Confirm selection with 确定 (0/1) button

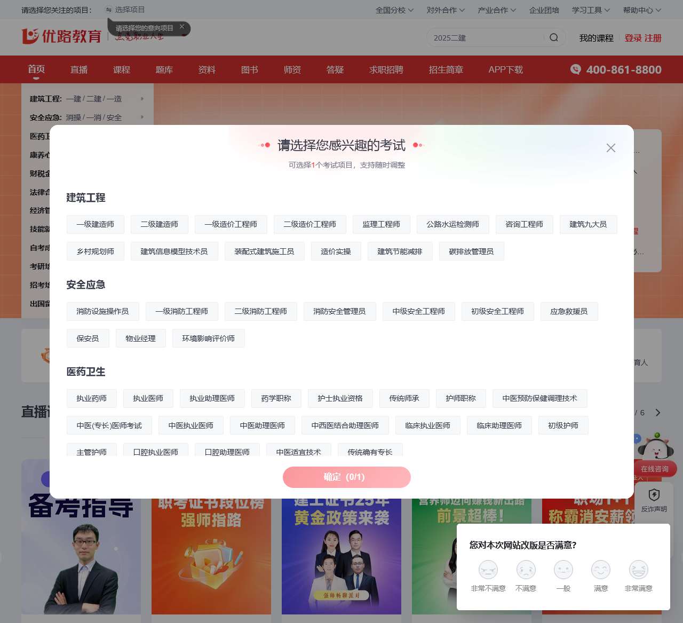[347, 477]
